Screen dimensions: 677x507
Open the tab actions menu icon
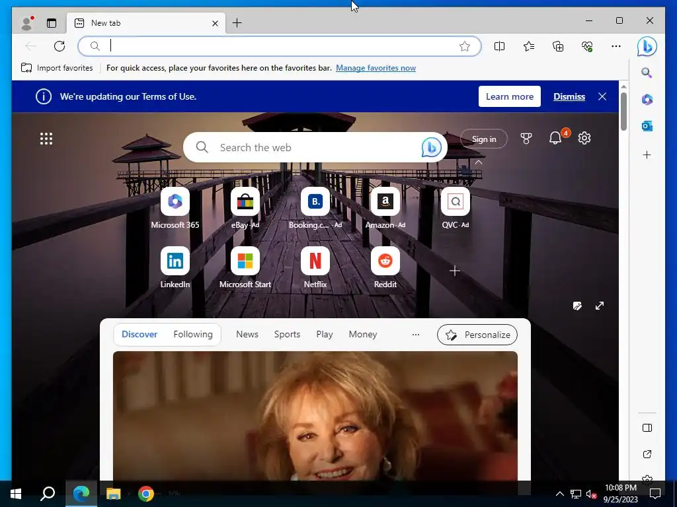click(x=52, y=23)
